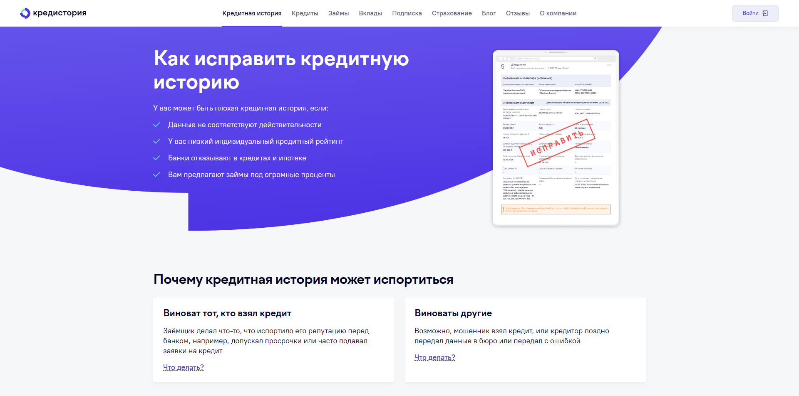Follow 'Что делать?' under 'Виноваты другие'
Screen dimensions: 799x396
434,357
